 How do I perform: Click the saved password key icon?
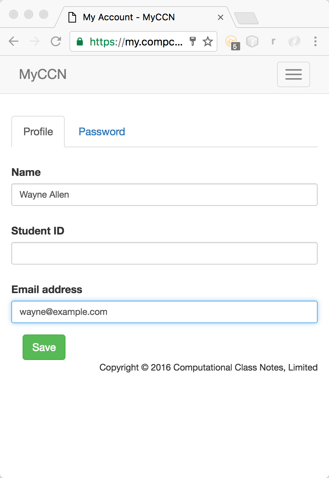(193, 41)
